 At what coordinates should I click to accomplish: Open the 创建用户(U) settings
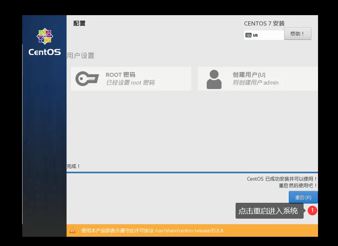(x=258, y=79)
